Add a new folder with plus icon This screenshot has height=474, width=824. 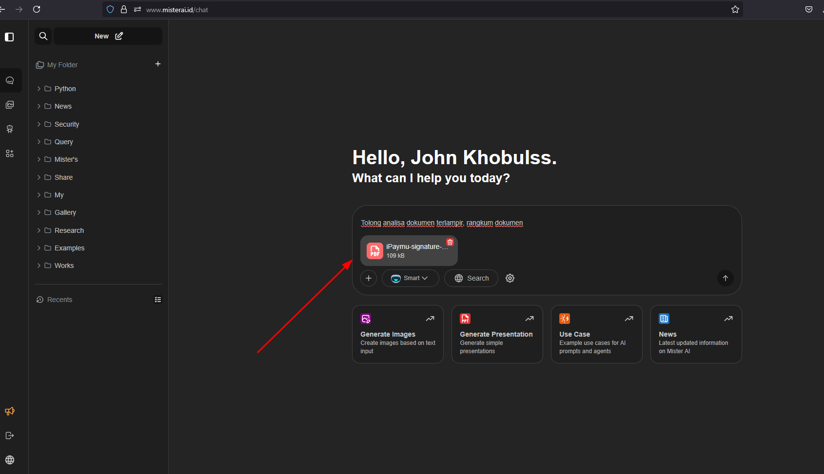[158, 64]
